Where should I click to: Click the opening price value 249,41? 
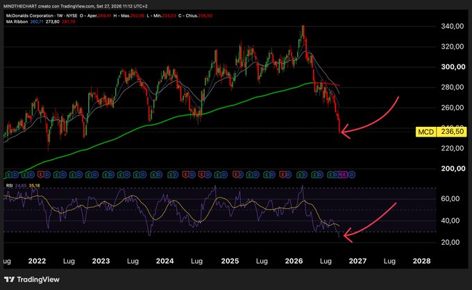click(x=105, y=16)
